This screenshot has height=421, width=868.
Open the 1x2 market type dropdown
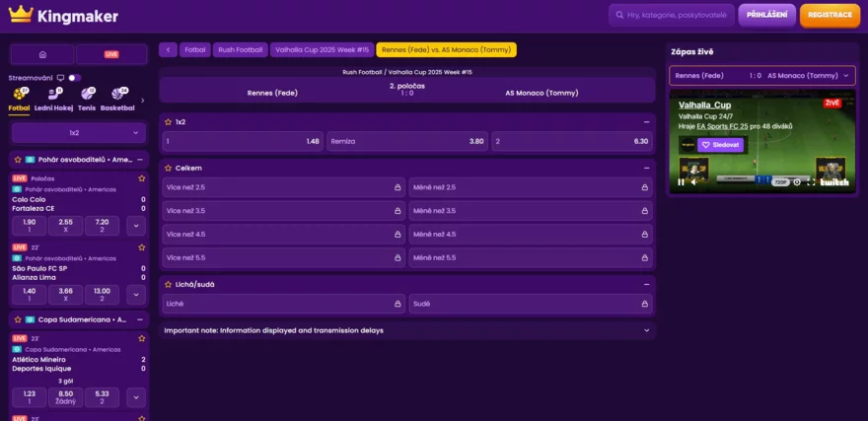point(79,133)
